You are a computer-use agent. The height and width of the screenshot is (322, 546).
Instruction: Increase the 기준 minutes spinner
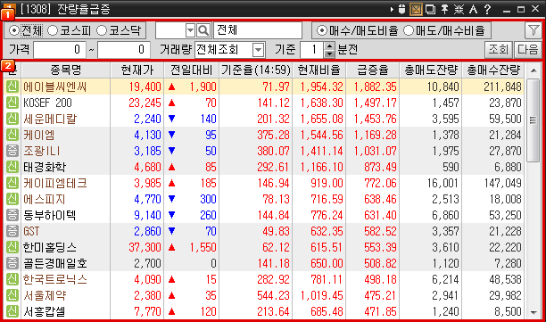coord(329,46)
